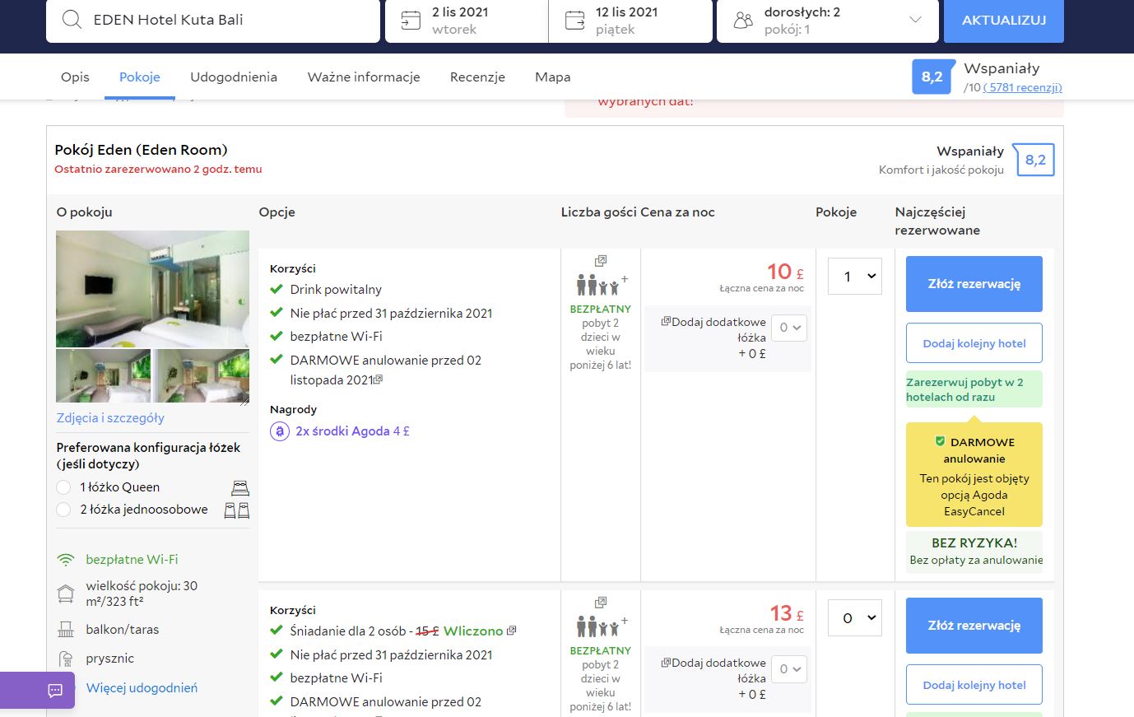Open rooms quantity dropdown showing 0
The width and height of the screenshot is (1134, 717).
click(855, 618)
